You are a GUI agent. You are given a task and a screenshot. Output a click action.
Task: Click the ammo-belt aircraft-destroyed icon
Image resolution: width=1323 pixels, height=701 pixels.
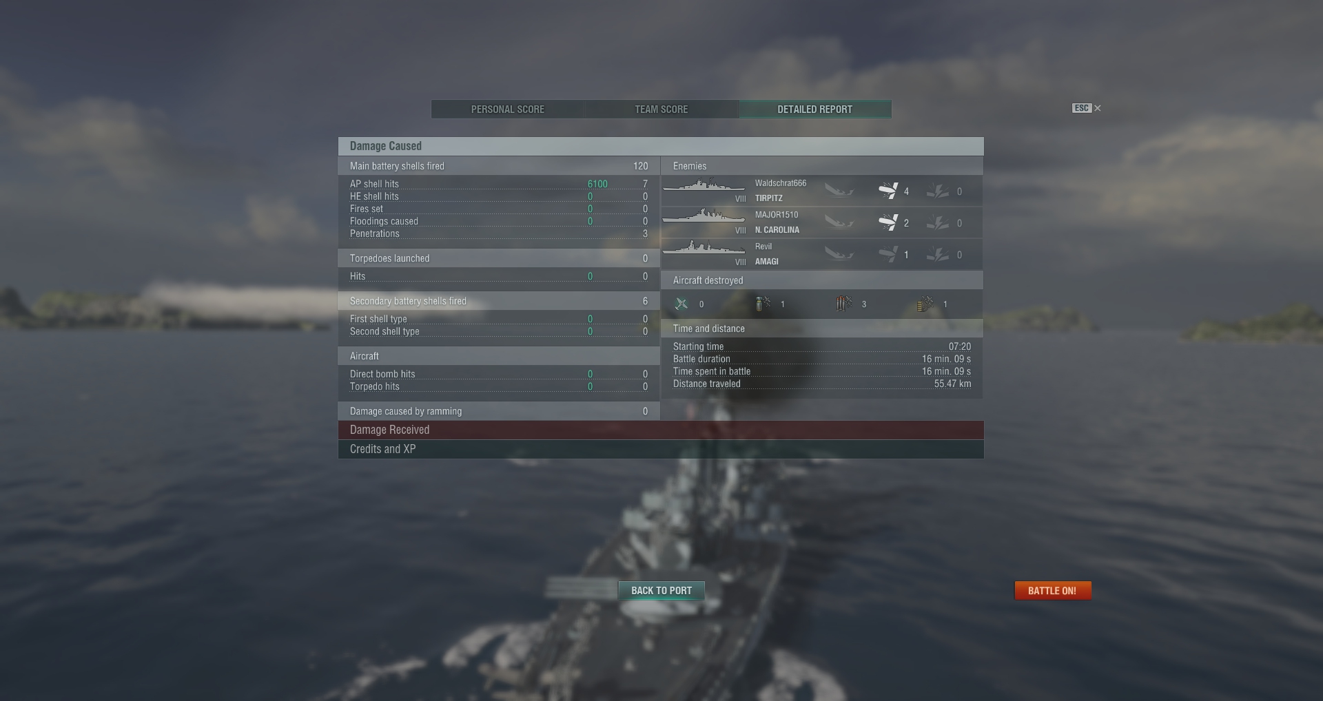pyautogui.click(x=925, y=304)
